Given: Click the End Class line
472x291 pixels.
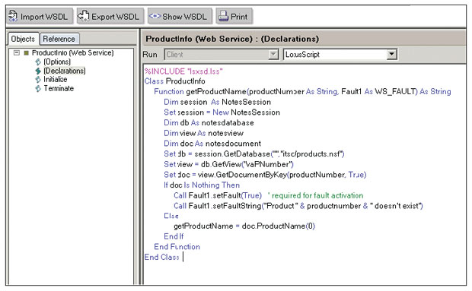Looking at the screenshot, I should [162, 258].
